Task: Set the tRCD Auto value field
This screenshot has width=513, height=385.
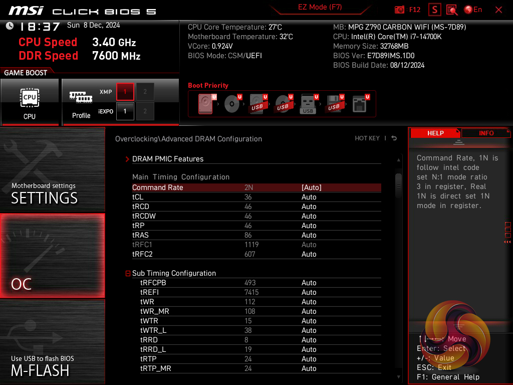Action: point(309,207)
